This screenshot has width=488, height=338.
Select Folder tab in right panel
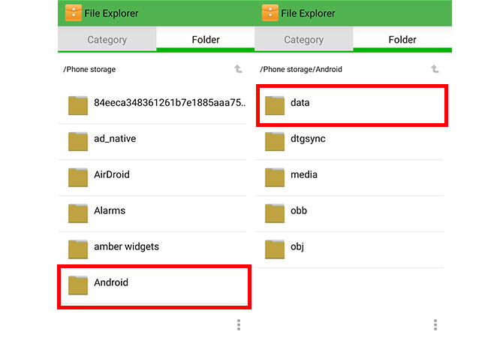(402, 39)
